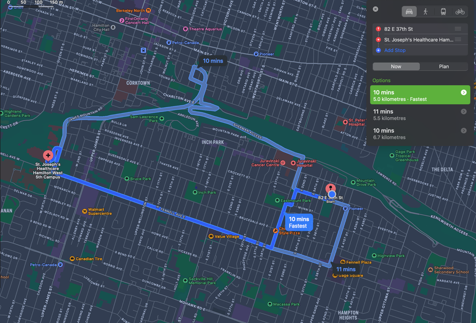Click The Delta neighbourhood label
The width and height of the screenshot is (476, 323).
[x=442, y=170]
